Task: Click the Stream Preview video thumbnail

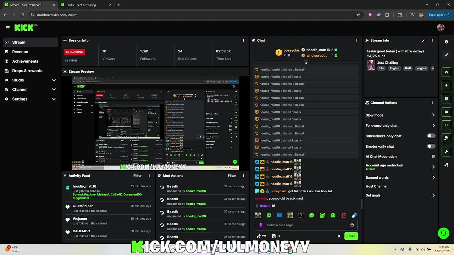Action: pyautogui.click(x=155, y=124)
